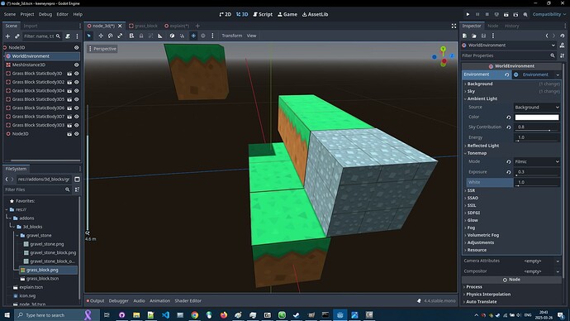Click the Ambient Light Color white swatch
The image size is (570, 321).
click(x=537, y=117)
